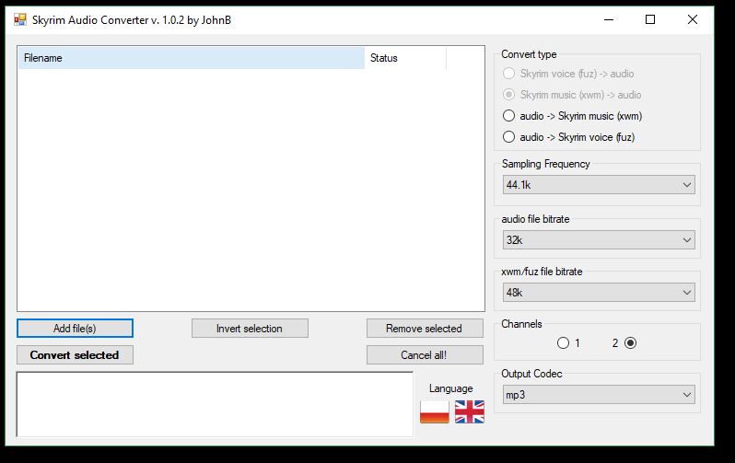735x463 pixels.
Task: Expand the Output Codec mp3 dropdown
Action: pos(598,395)
